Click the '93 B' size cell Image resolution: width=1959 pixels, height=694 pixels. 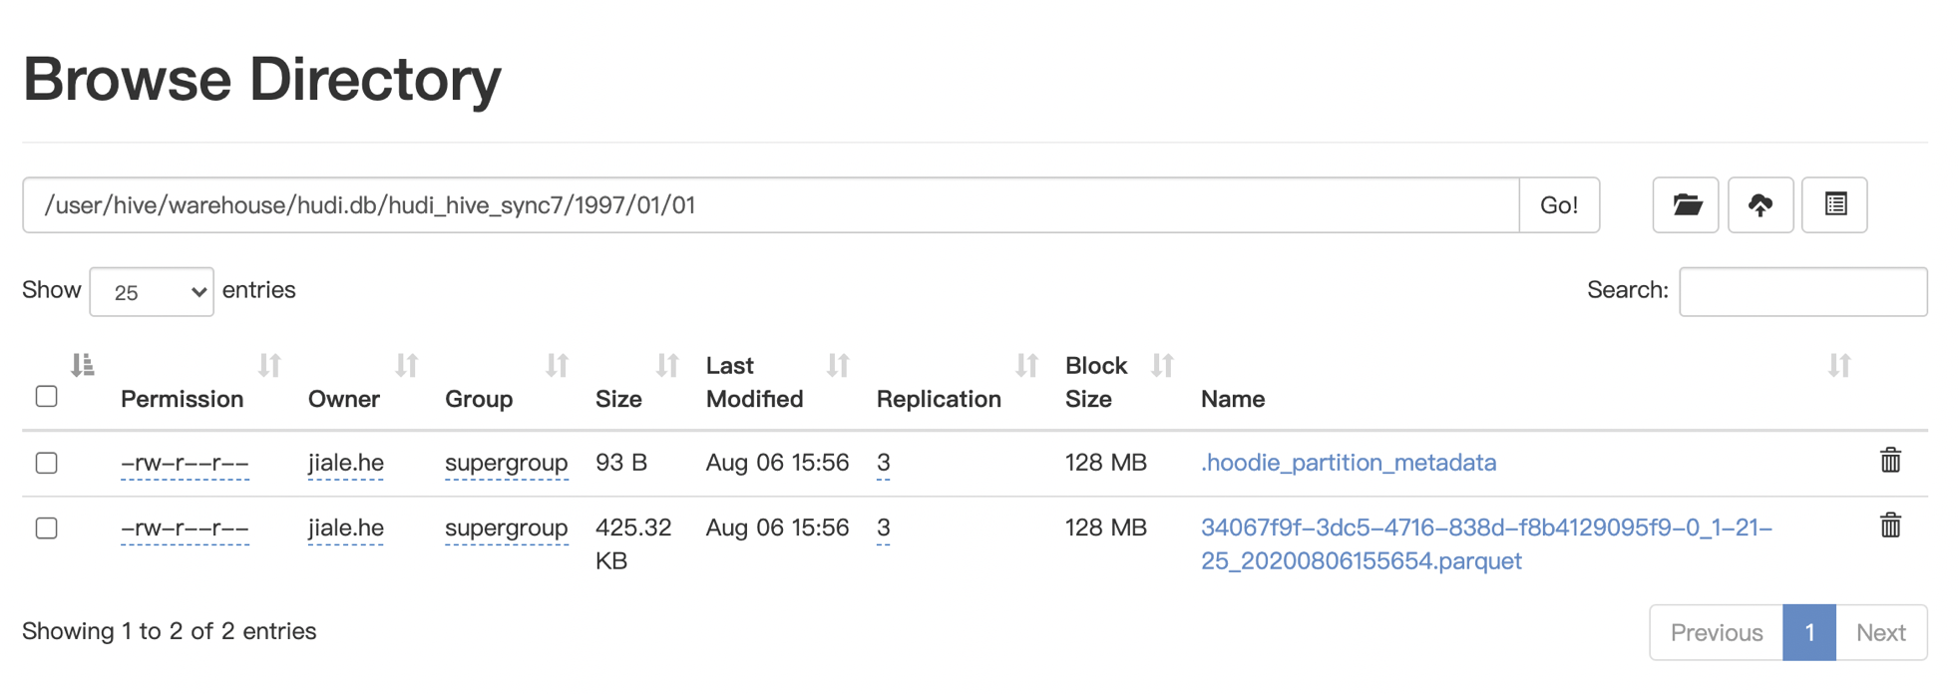tap(621, 463)
